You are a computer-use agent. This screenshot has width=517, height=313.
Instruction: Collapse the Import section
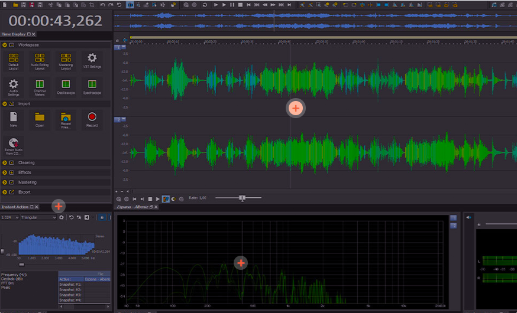click(5, 104)
